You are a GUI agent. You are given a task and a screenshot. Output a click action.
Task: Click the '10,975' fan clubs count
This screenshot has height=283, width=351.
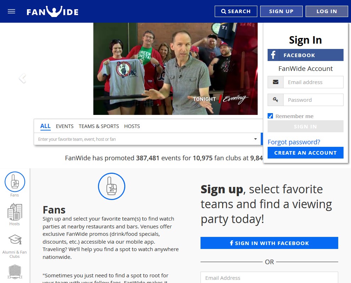click(203, 158)
